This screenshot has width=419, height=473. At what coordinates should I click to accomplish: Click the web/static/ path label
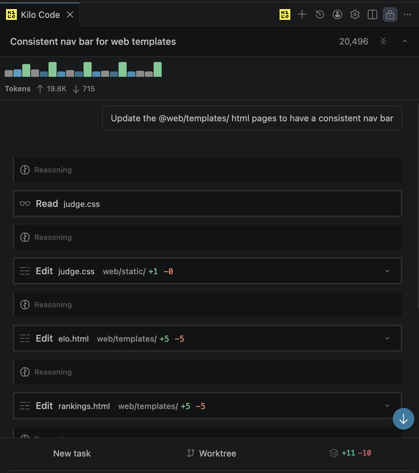coord(124,271)
